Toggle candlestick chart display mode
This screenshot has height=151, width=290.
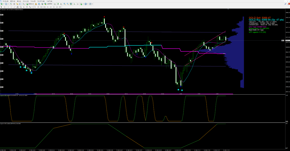coord(58,4)
